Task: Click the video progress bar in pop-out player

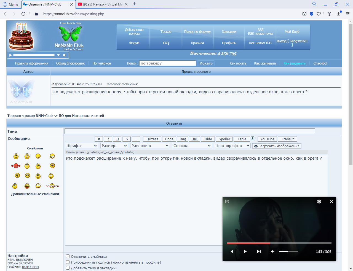Action: (x=279, y=243)
